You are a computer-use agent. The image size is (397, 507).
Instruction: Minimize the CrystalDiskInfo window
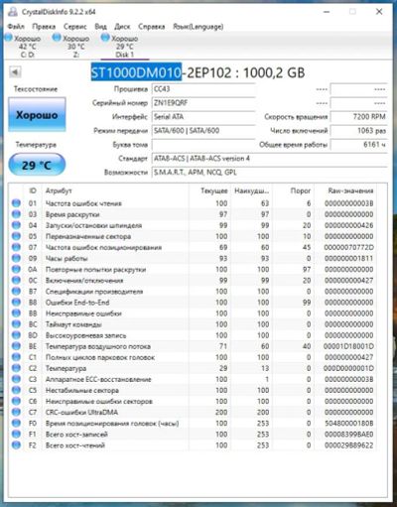327,12
